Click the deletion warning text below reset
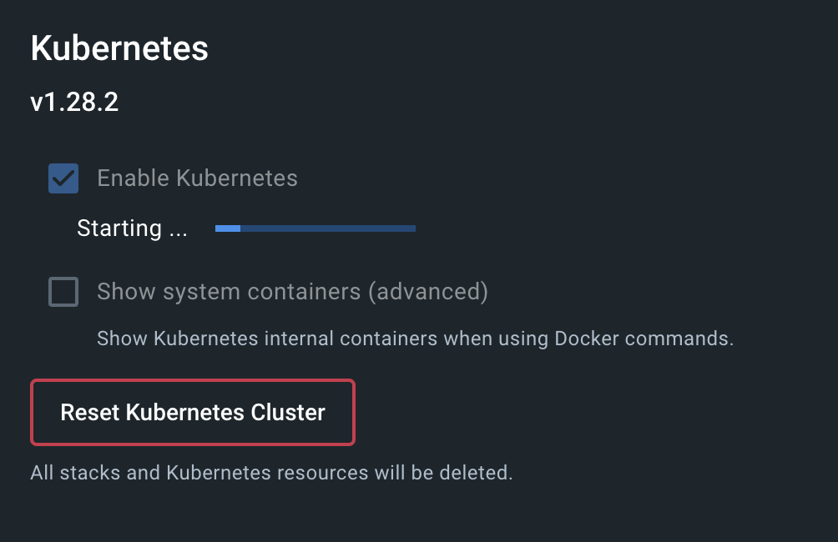Screen dimensions: 838x542 [x=271, y=472]
